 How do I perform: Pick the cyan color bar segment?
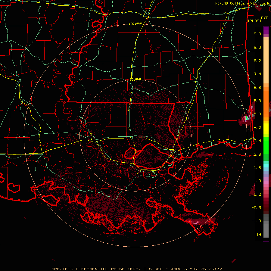(266, 165)
